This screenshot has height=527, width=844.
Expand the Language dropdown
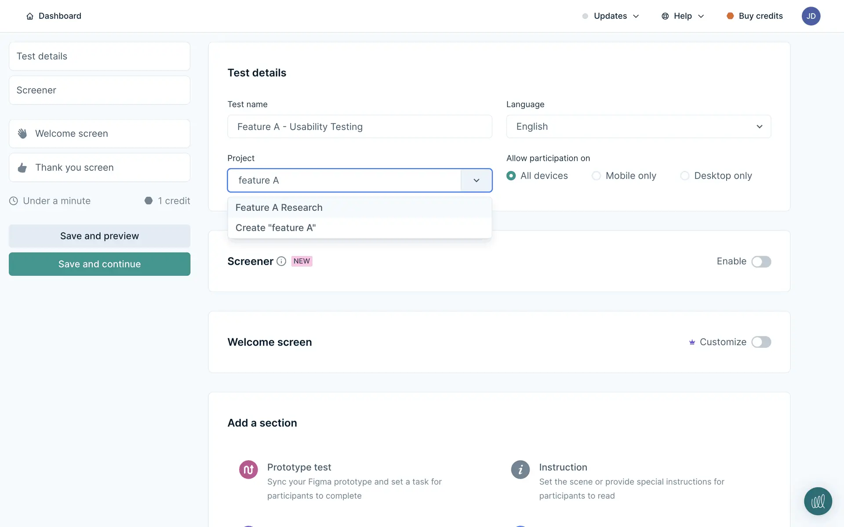point(638,126)
